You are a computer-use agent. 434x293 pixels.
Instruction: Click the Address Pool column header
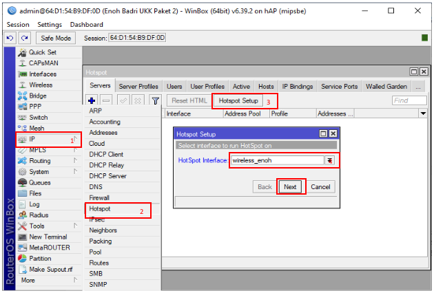247,113
